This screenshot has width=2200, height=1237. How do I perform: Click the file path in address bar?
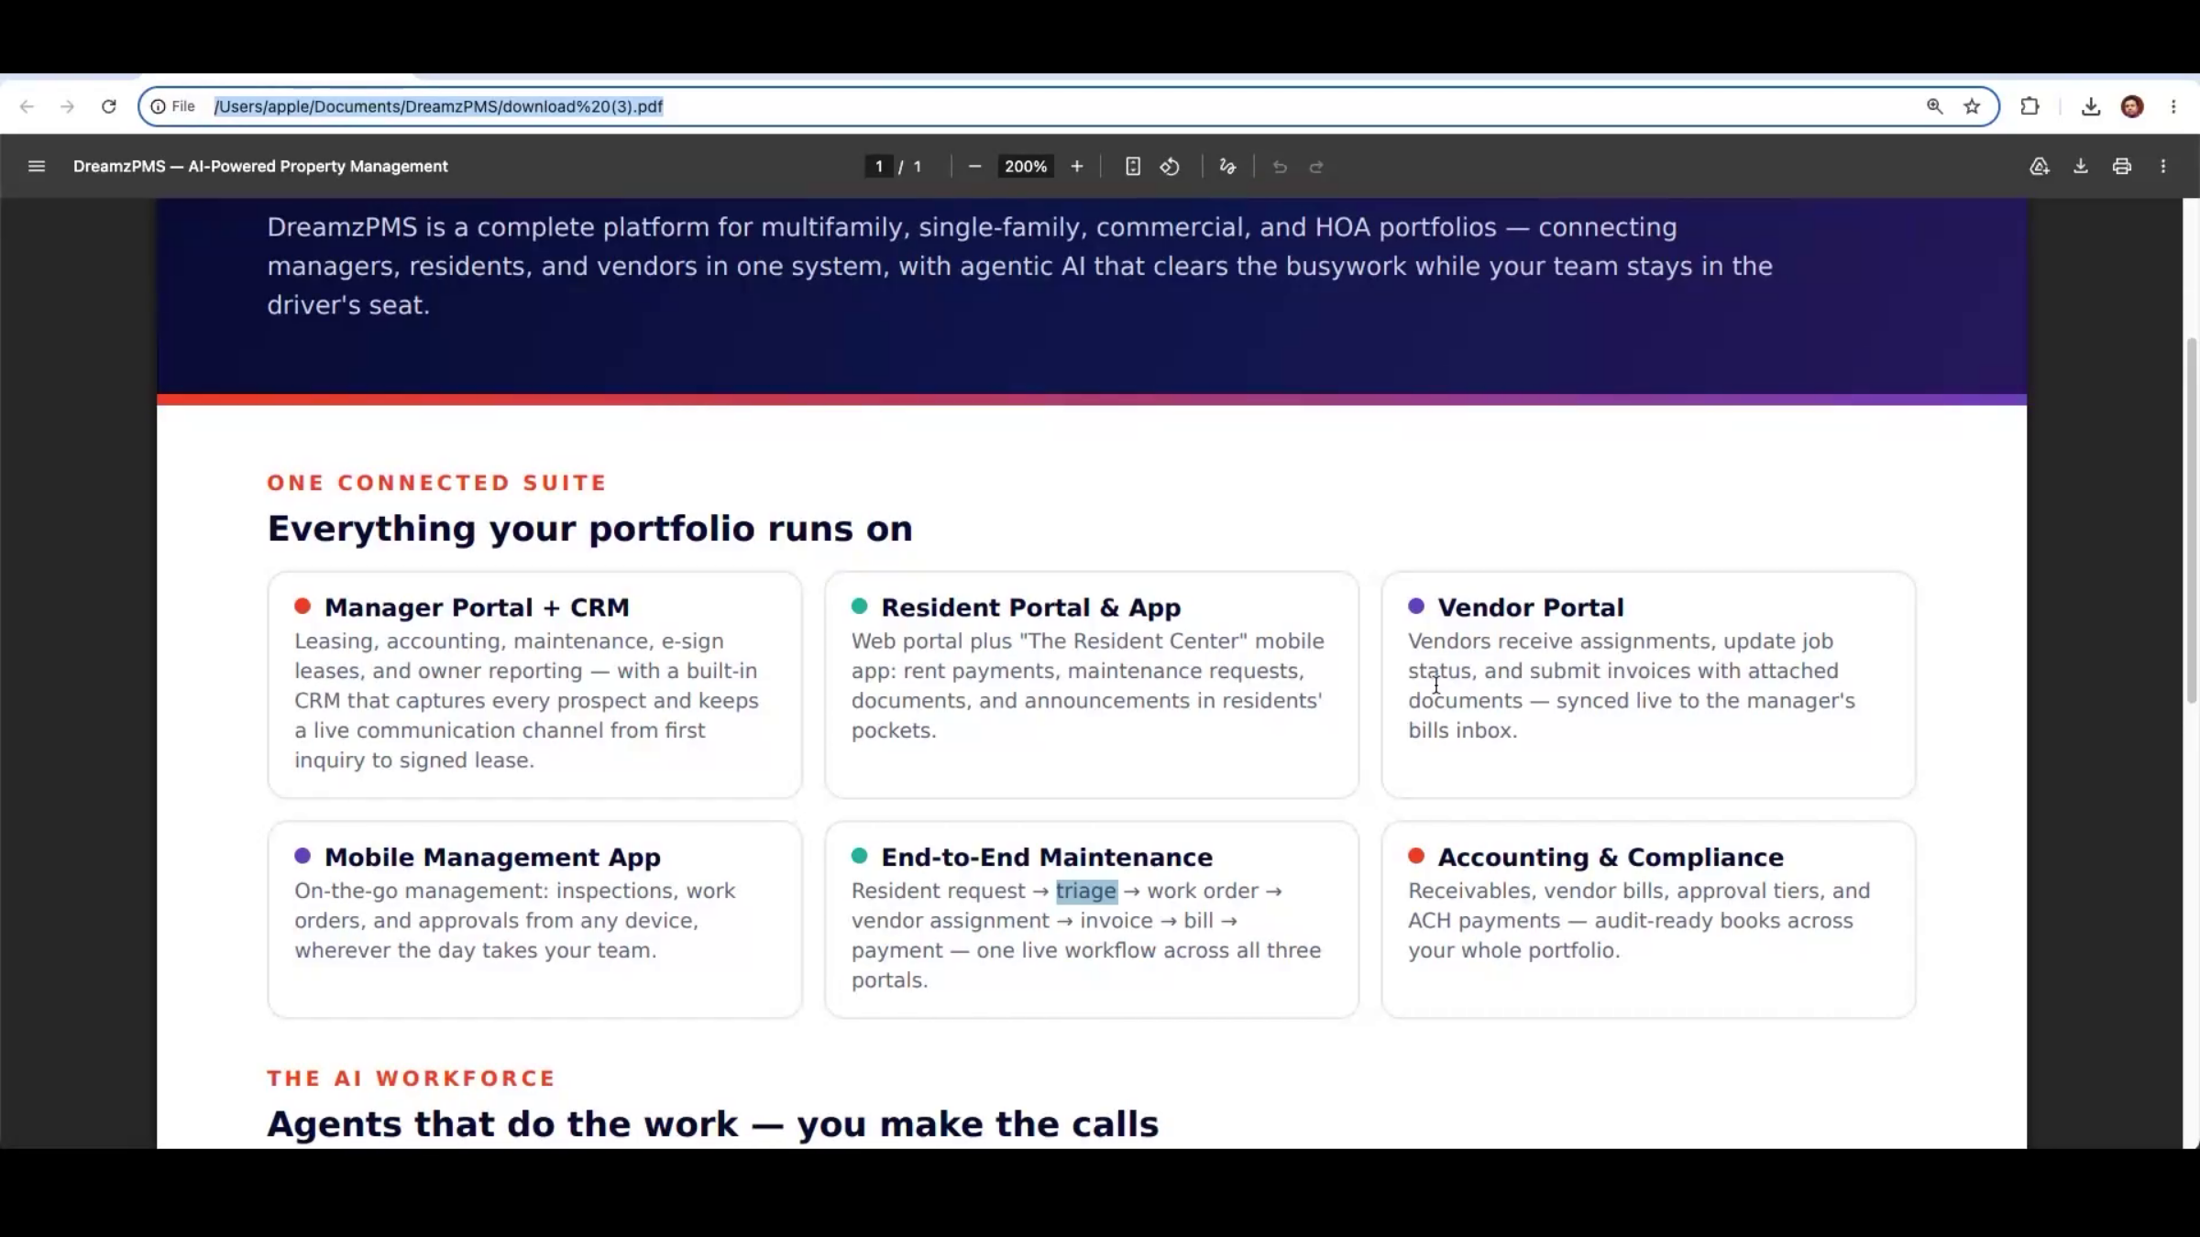438,106
